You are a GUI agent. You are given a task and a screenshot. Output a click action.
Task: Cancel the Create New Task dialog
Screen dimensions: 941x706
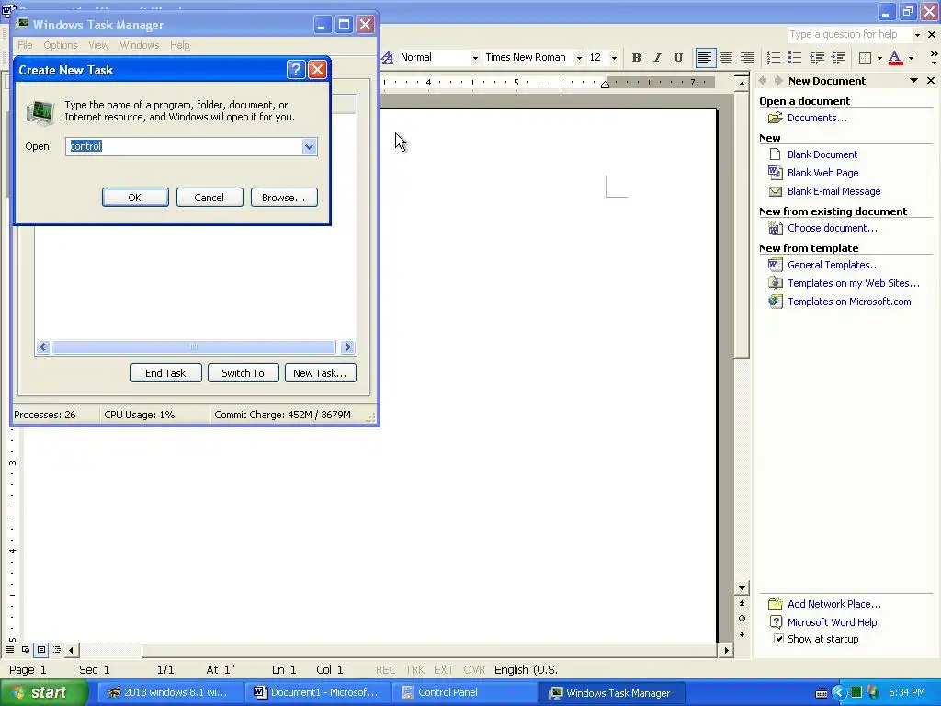click(210, 198)
